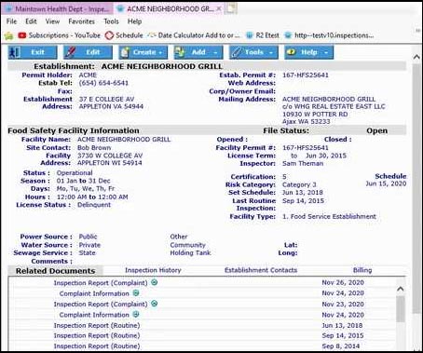Viewport: 423px width, 353px height.
Task: Open the Add dropdown button
Action: pyautogui.click(x=198, y=52)
